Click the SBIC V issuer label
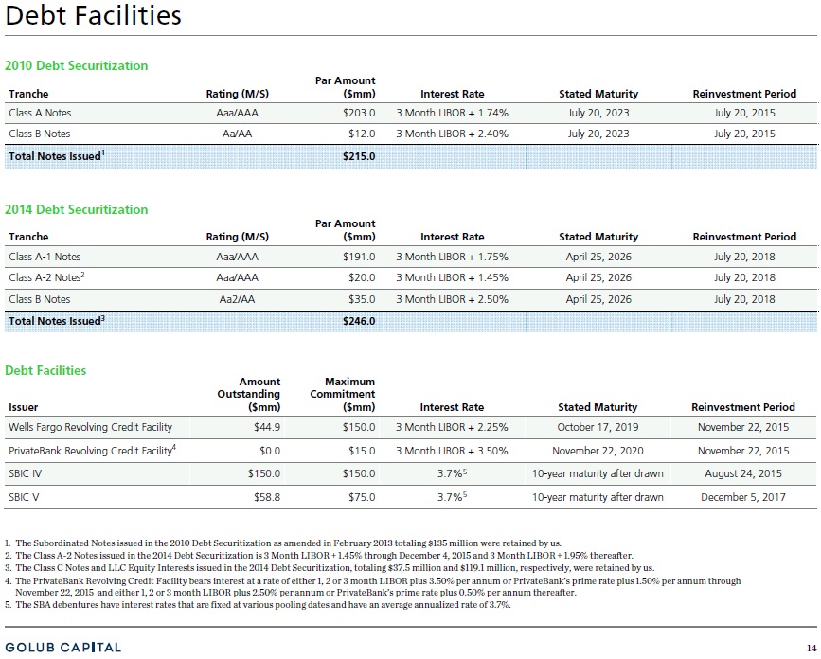The image size is (821, 659). [x=24, y=497]
